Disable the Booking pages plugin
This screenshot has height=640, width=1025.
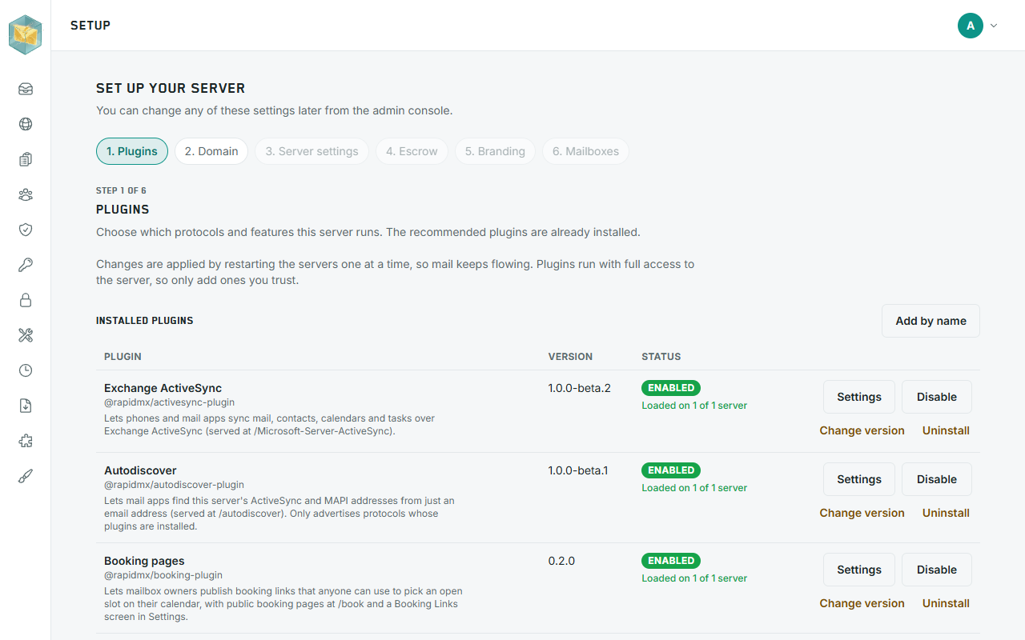(937, 570)
